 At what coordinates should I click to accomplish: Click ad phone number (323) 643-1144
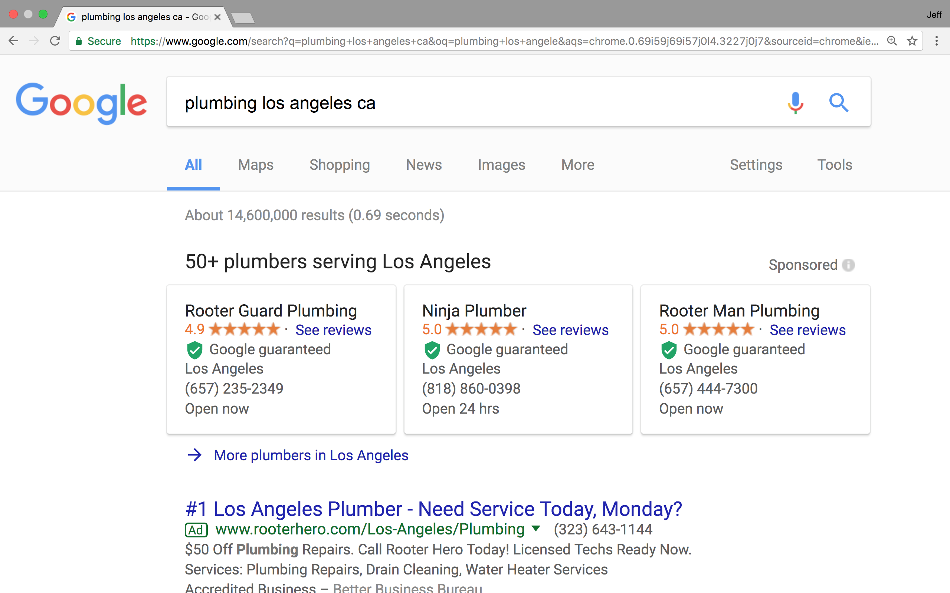pyautogui.click(x=603, y=530)
